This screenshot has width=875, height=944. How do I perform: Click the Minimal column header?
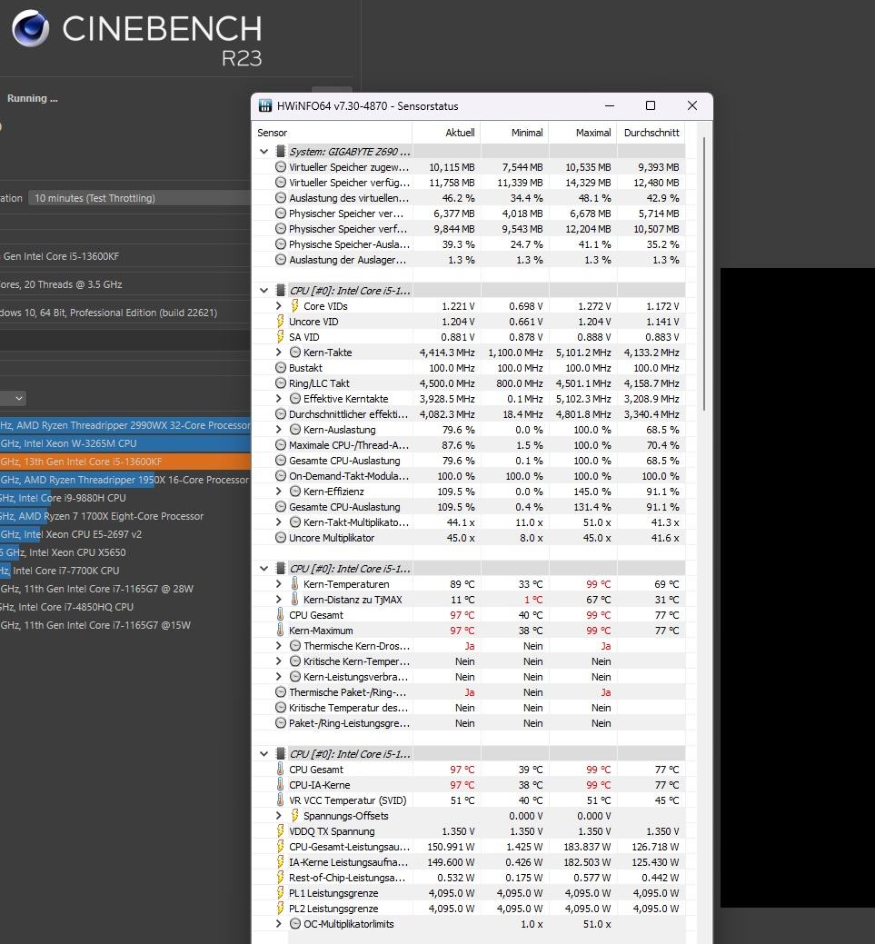click(x=514, y=133)
